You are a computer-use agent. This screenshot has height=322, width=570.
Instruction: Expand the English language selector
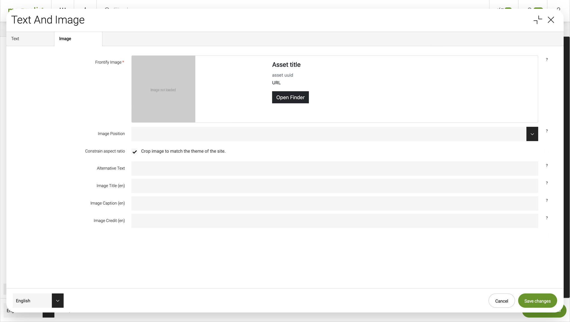click(x=58, y=300)
